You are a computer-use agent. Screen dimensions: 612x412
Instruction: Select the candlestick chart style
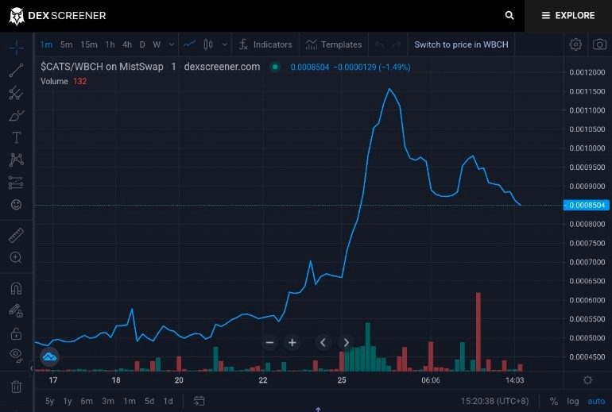208,44
